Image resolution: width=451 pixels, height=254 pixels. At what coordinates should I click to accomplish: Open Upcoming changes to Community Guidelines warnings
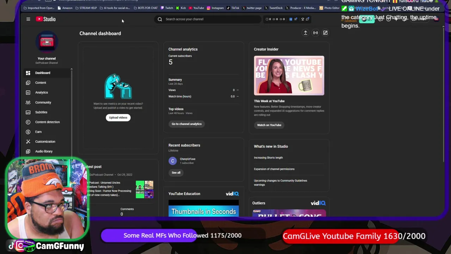(280, 182)
